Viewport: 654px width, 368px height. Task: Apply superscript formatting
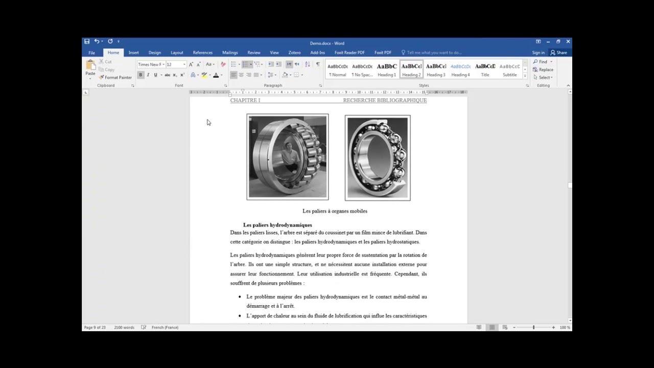click(182, 75)
